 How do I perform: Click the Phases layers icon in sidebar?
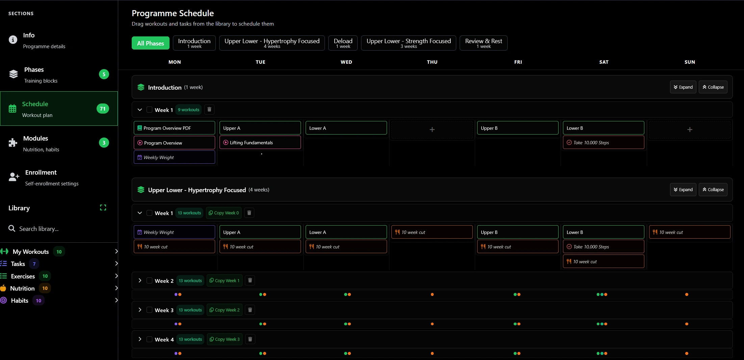(x=14, y=74)
